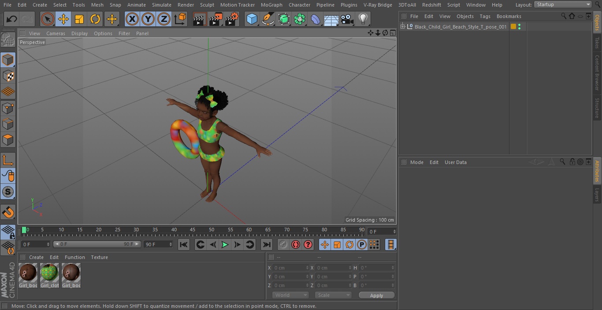Toggle Z axis lock
This screenshot has height=310, width=602.
(164, 19)
